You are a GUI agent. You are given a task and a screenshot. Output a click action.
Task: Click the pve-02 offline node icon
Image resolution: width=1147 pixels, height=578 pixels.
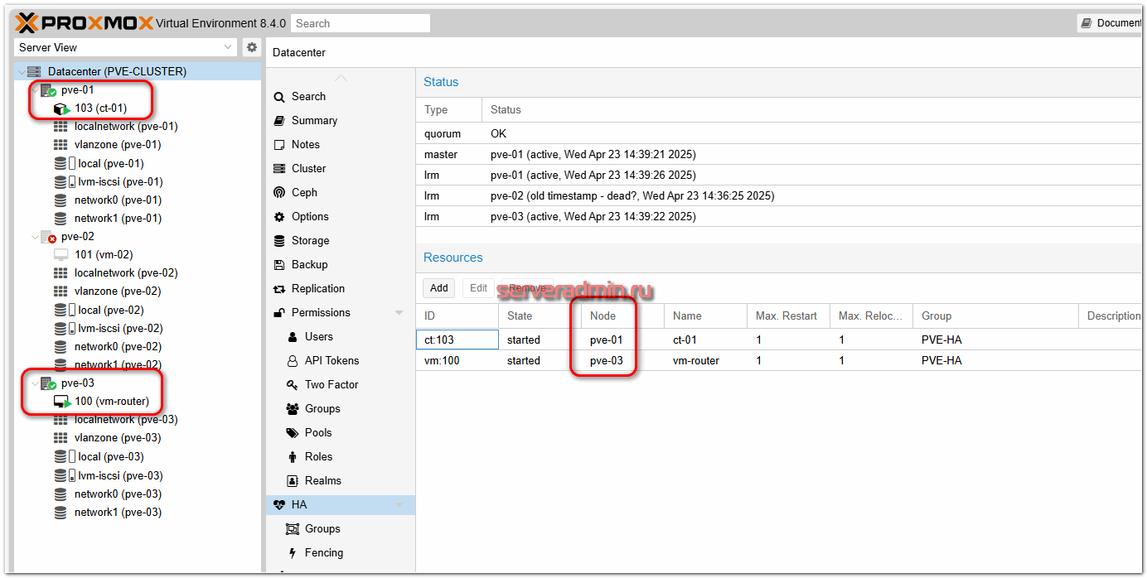tap(48, 237)
